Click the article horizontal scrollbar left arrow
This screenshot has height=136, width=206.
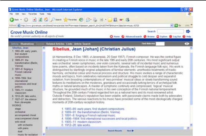pos(47,128)
